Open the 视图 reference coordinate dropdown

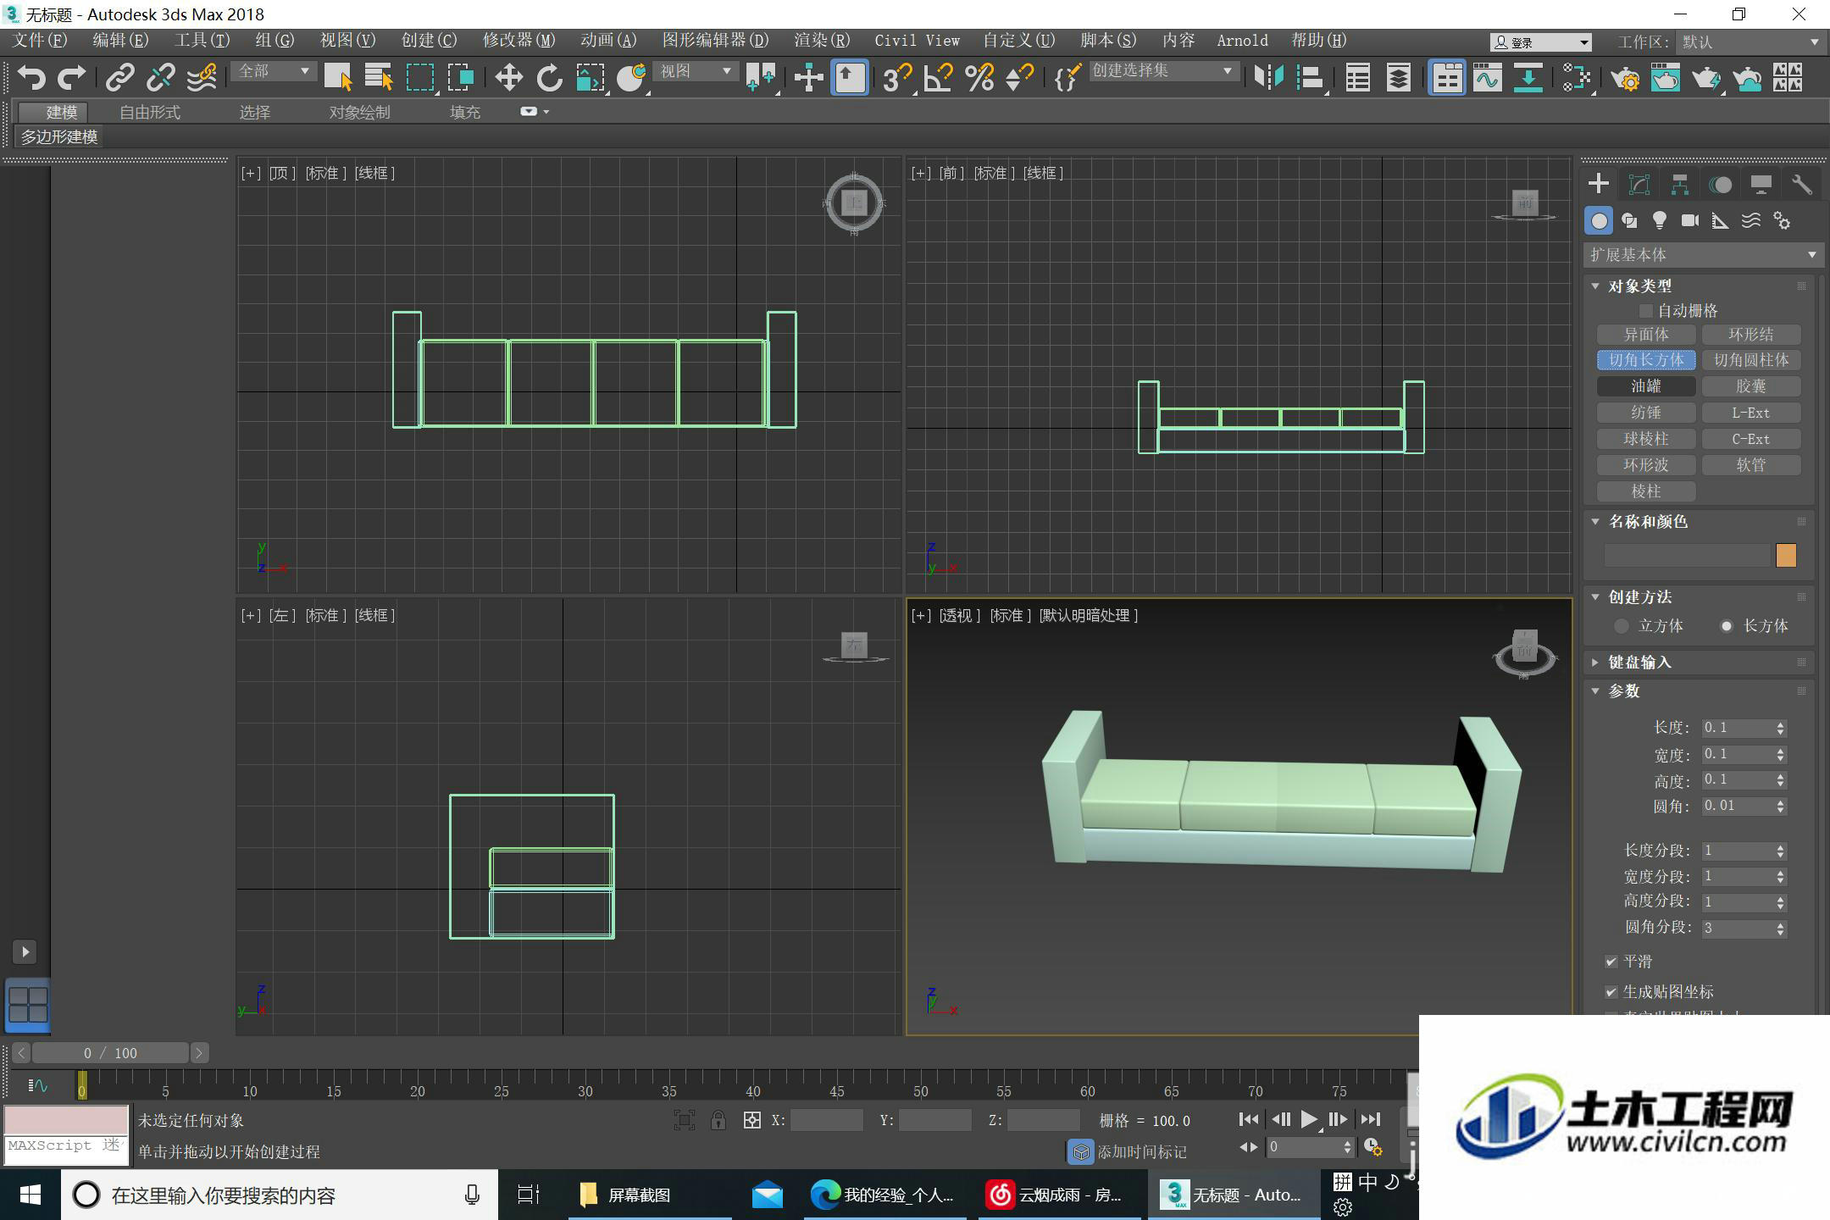pyautogui.click(x=696, y=71)
